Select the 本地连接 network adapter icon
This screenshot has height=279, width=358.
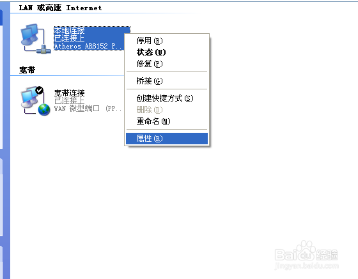coord(36,38)
